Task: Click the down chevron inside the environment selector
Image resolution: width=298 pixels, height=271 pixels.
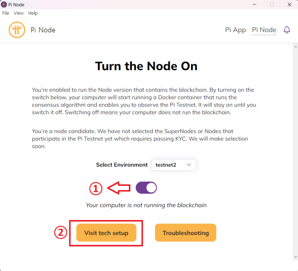Action: pyautogui.click(x=189, y=165)
